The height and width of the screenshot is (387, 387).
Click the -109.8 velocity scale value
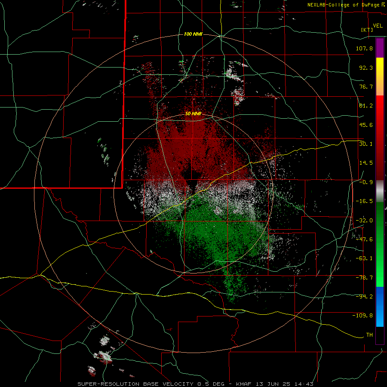pos(363,316)
